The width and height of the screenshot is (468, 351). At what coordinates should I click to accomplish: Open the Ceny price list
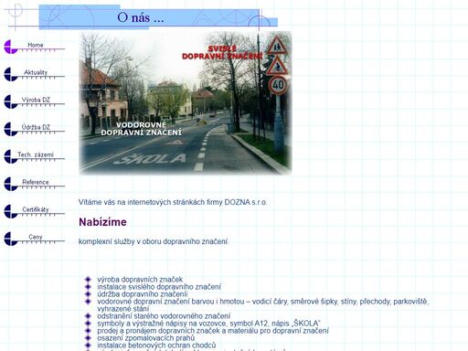click(x=36, y=237)
